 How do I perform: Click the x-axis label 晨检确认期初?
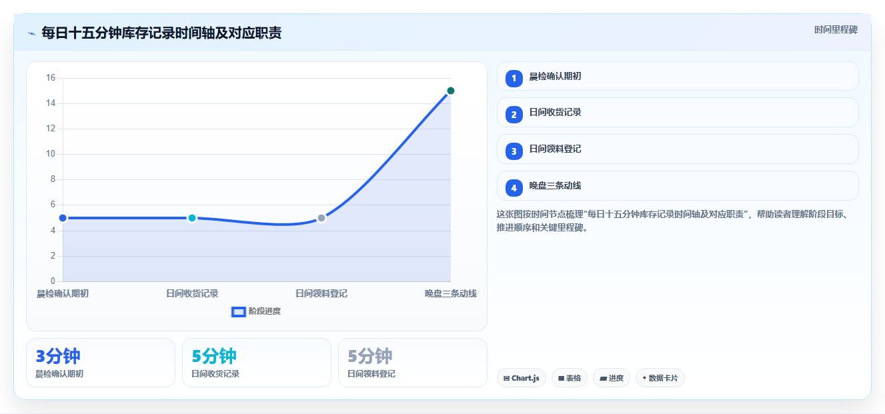63,293
